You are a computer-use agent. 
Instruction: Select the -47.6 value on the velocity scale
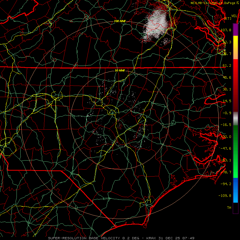pyautogui.click(x=226, y=149)
